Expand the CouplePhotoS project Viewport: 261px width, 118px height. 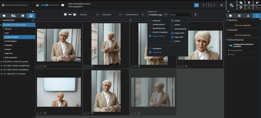click(x=2, y=65)
